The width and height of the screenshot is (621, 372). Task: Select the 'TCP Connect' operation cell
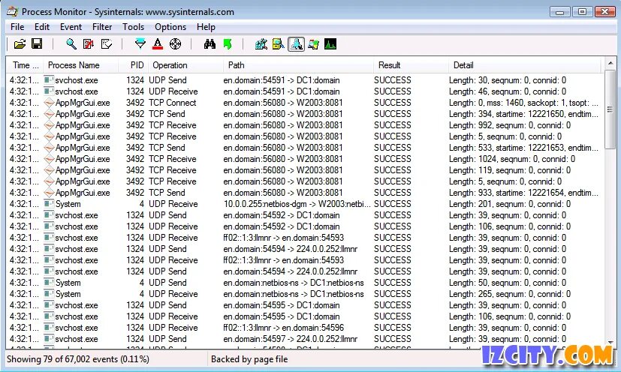172,103
